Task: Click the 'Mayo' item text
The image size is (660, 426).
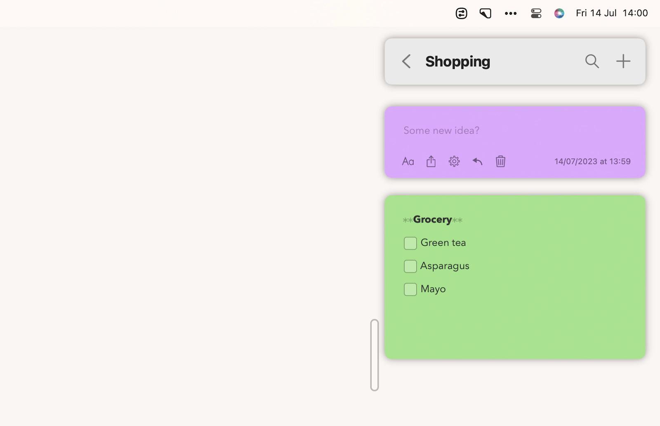Action: [433, 289]
